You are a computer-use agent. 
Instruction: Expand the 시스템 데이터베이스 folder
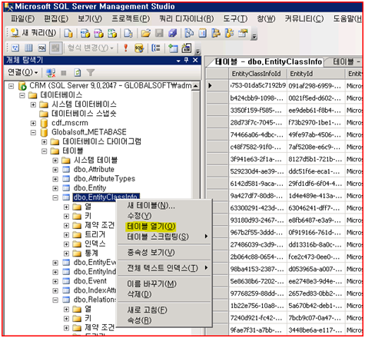click(x=33, y=104)
